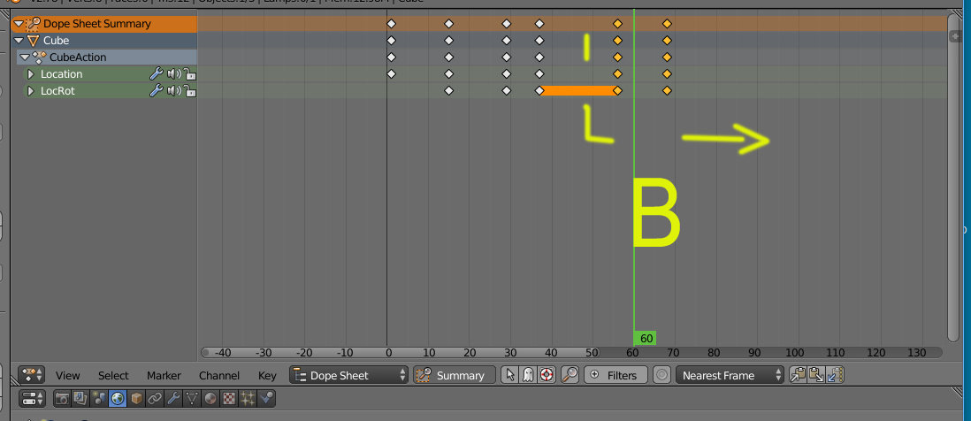Toggle the magnifier name filter in header
Image resolution: width=971 pixels, height=421 pixels.
click(x=570, y=375)
